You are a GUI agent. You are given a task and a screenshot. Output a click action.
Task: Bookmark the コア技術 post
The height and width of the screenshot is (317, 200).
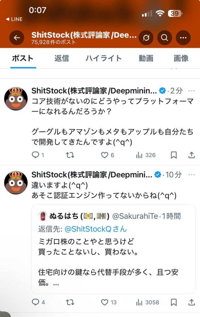[174, 155]
